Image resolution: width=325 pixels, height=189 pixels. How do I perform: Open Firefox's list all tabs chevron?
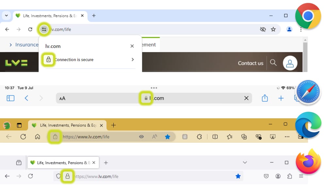(x=245, y=163)
